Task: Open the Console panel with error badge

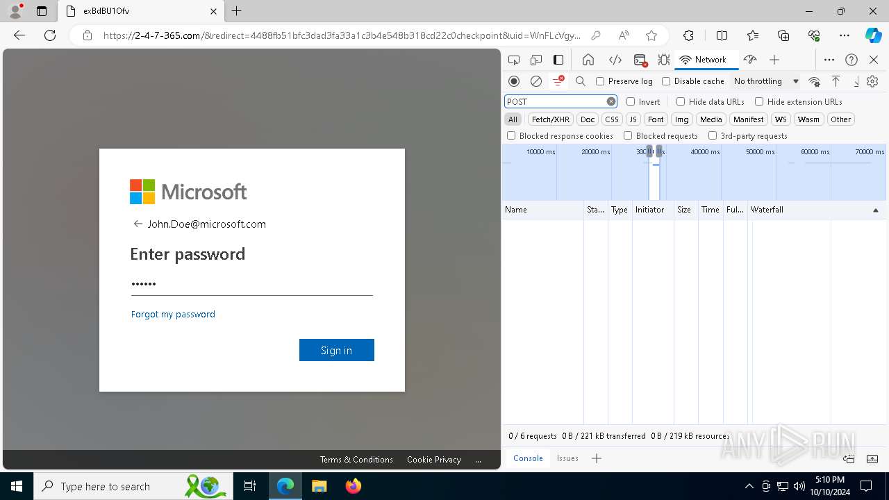Action: (x=640, y=60)
